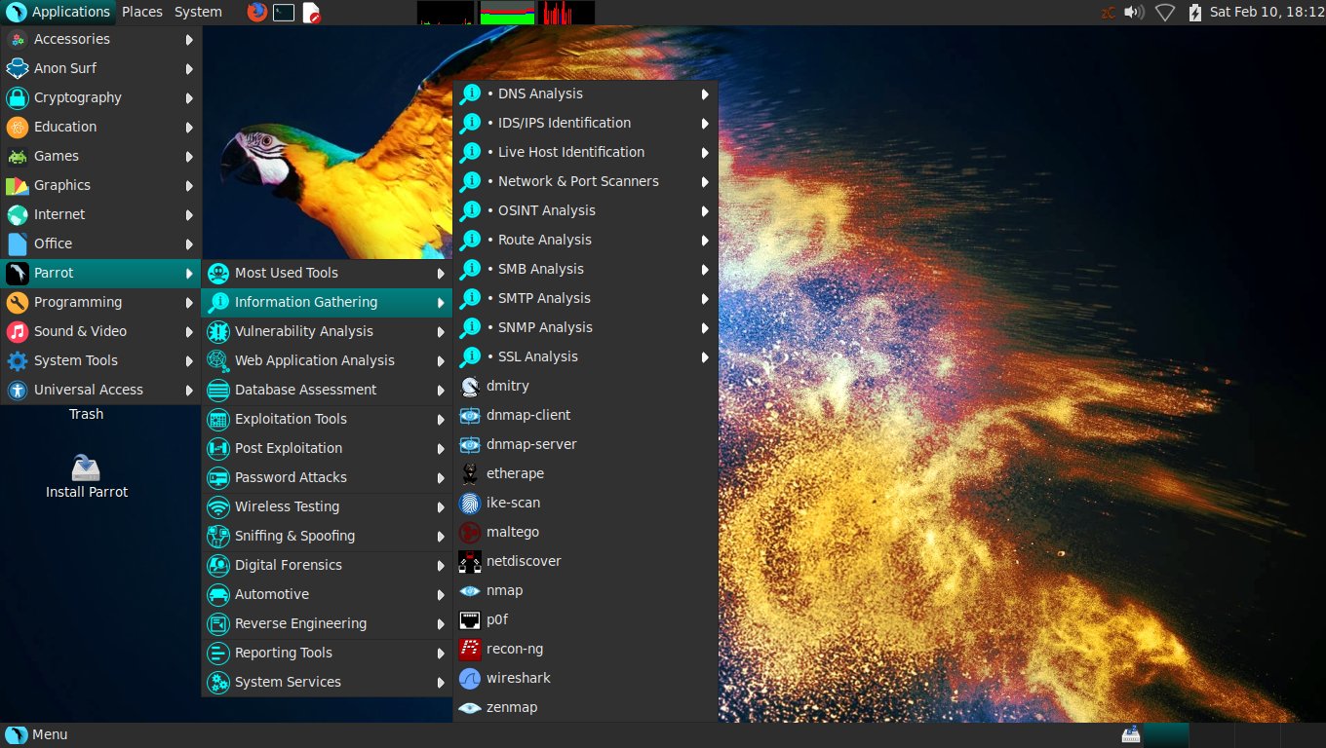This screenshot has width=1326, height=748.
Task: Select Post Exploitation entry
Action: [327, 448]
